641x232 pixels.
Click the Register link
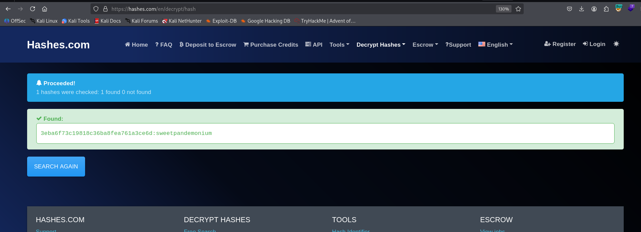[560, 44]
